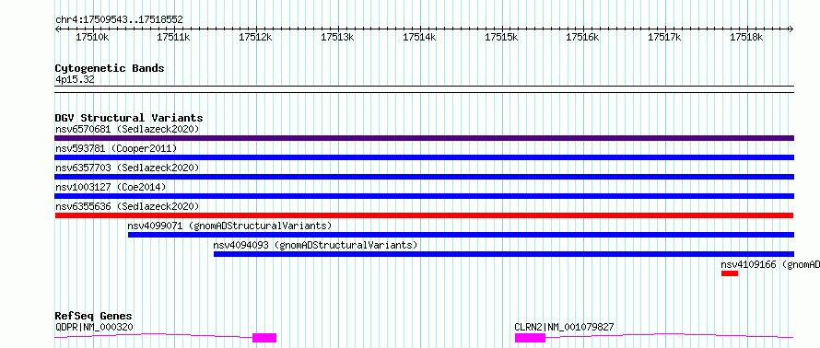Click the nsv593781 (Cooper2011) label
The image size is (820, 348).
116,148
